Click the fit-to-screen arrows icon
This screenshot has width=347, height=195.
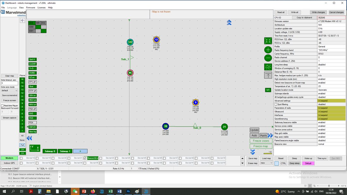pyautogui.click(x=268, y=41)
